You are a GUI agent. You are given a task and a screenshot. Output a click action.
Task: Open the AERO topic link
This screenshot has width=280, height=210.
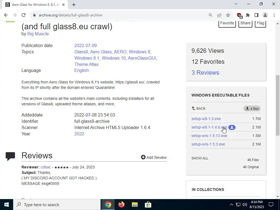pos(120,52)
